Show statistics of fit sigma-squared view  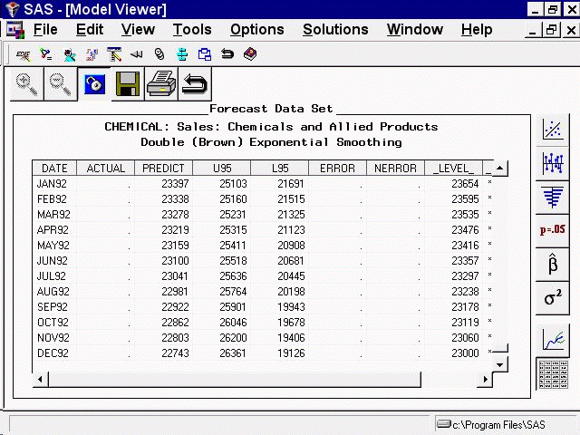(552, 297)
